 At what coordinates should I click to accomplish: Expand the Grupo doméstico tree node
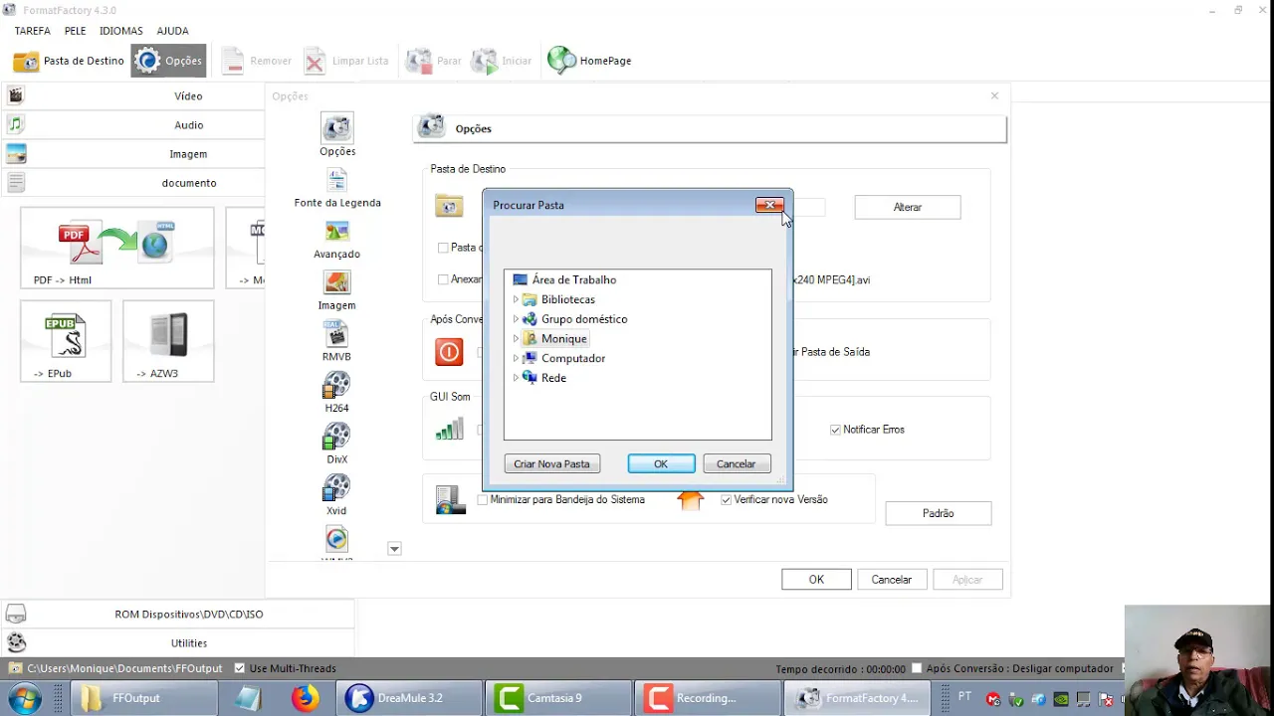click(516, 319)
